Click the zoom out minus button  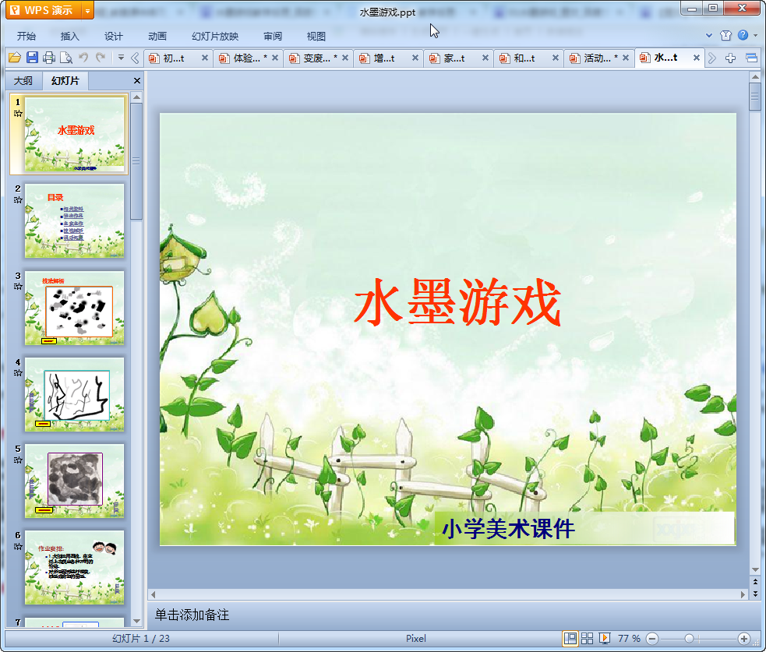tap(652, 638)
